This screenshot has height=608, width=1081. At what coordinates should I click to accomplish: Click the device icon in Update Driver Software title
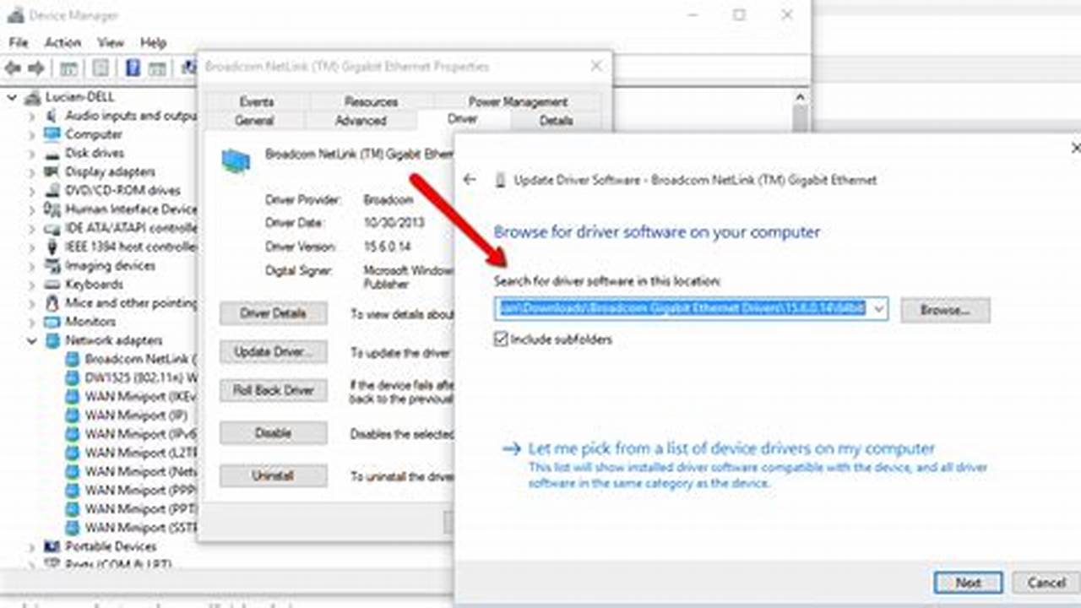(501, 180)
